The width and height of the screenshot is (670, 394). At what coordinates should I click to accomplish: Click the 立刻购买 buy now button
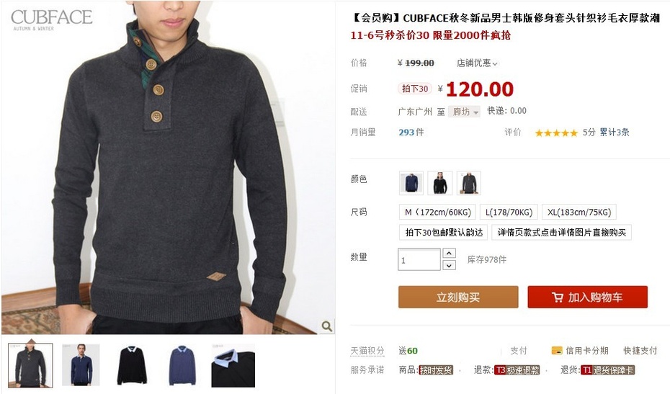point(458,297)
